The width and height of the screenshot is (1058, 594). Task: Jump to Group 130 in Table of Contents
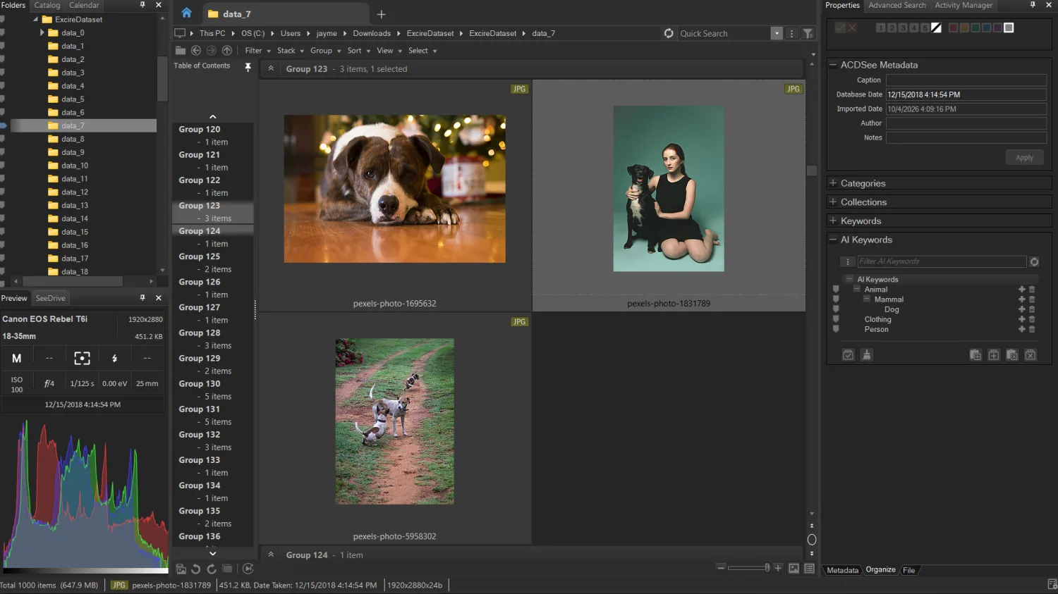[200, 384]
